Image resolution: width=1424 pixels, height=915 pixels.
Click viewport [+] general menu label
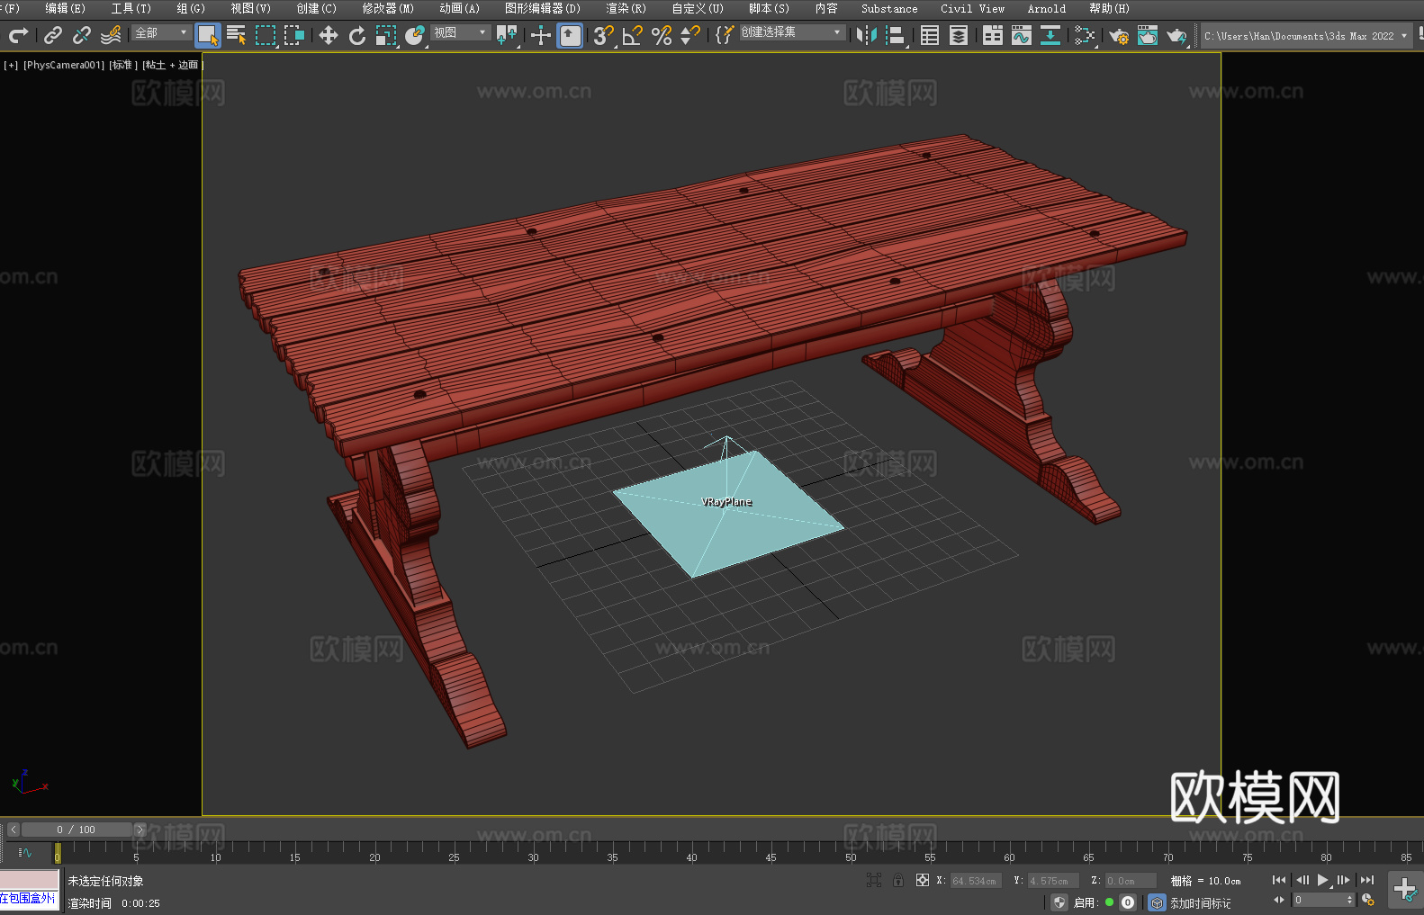pos(11,65)
